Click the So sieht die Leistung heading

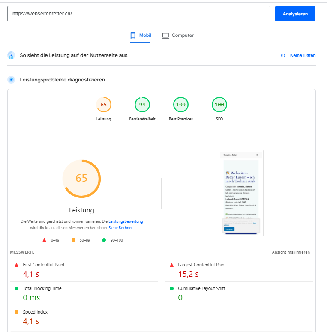pyautogui.click(x=73, y=55)
